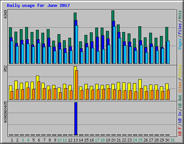Click the yellow visits bar for day 25

pos(139,89)
